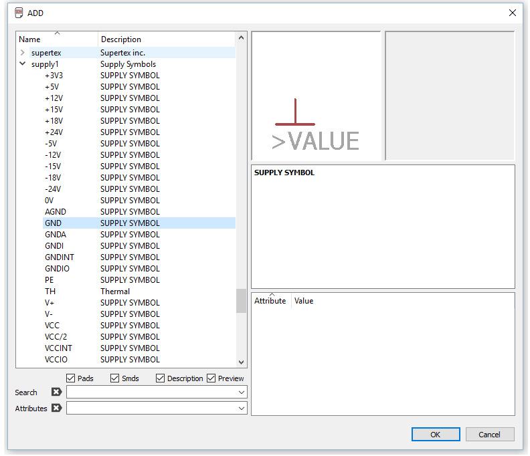Clear the Search field with the X icon
Screen dimensions: 530x456
pyautogui.click(x=56, y=392)
